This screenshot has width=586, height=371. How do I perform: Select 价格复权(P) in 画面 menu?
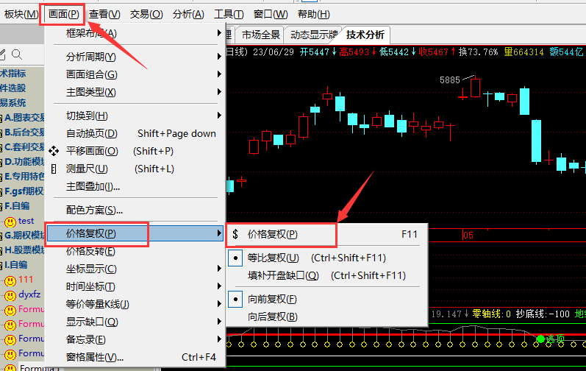coord(135,234)
